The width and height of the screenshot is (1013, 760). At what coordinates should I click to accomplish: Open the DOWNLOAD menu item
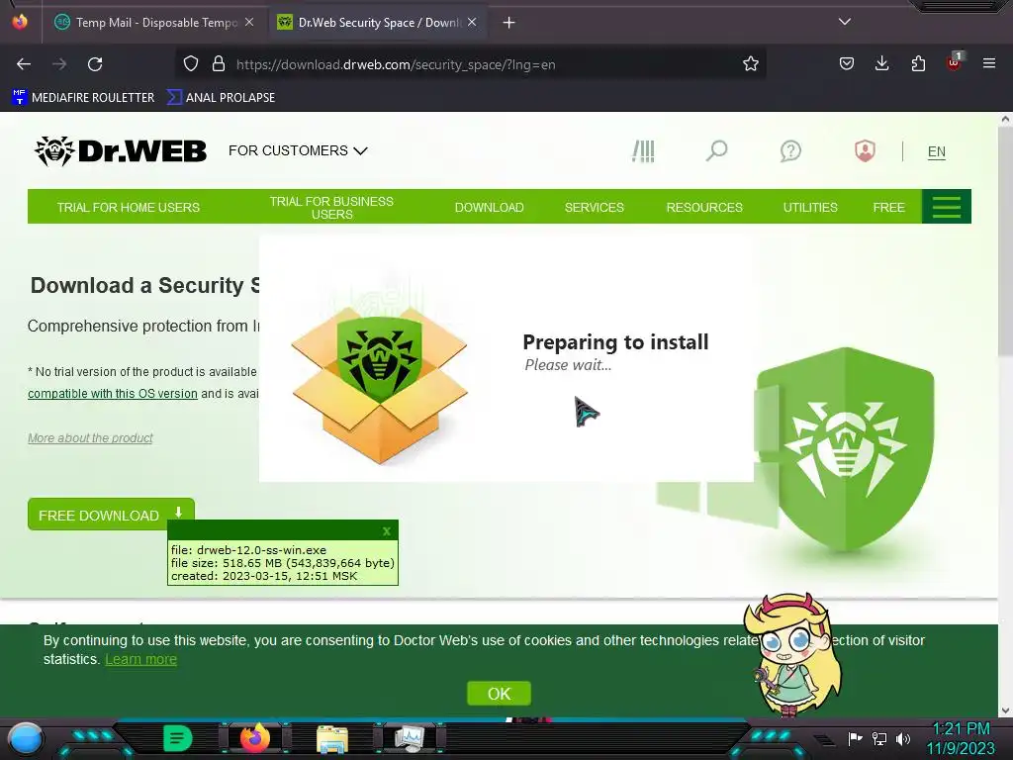point(489,208)
